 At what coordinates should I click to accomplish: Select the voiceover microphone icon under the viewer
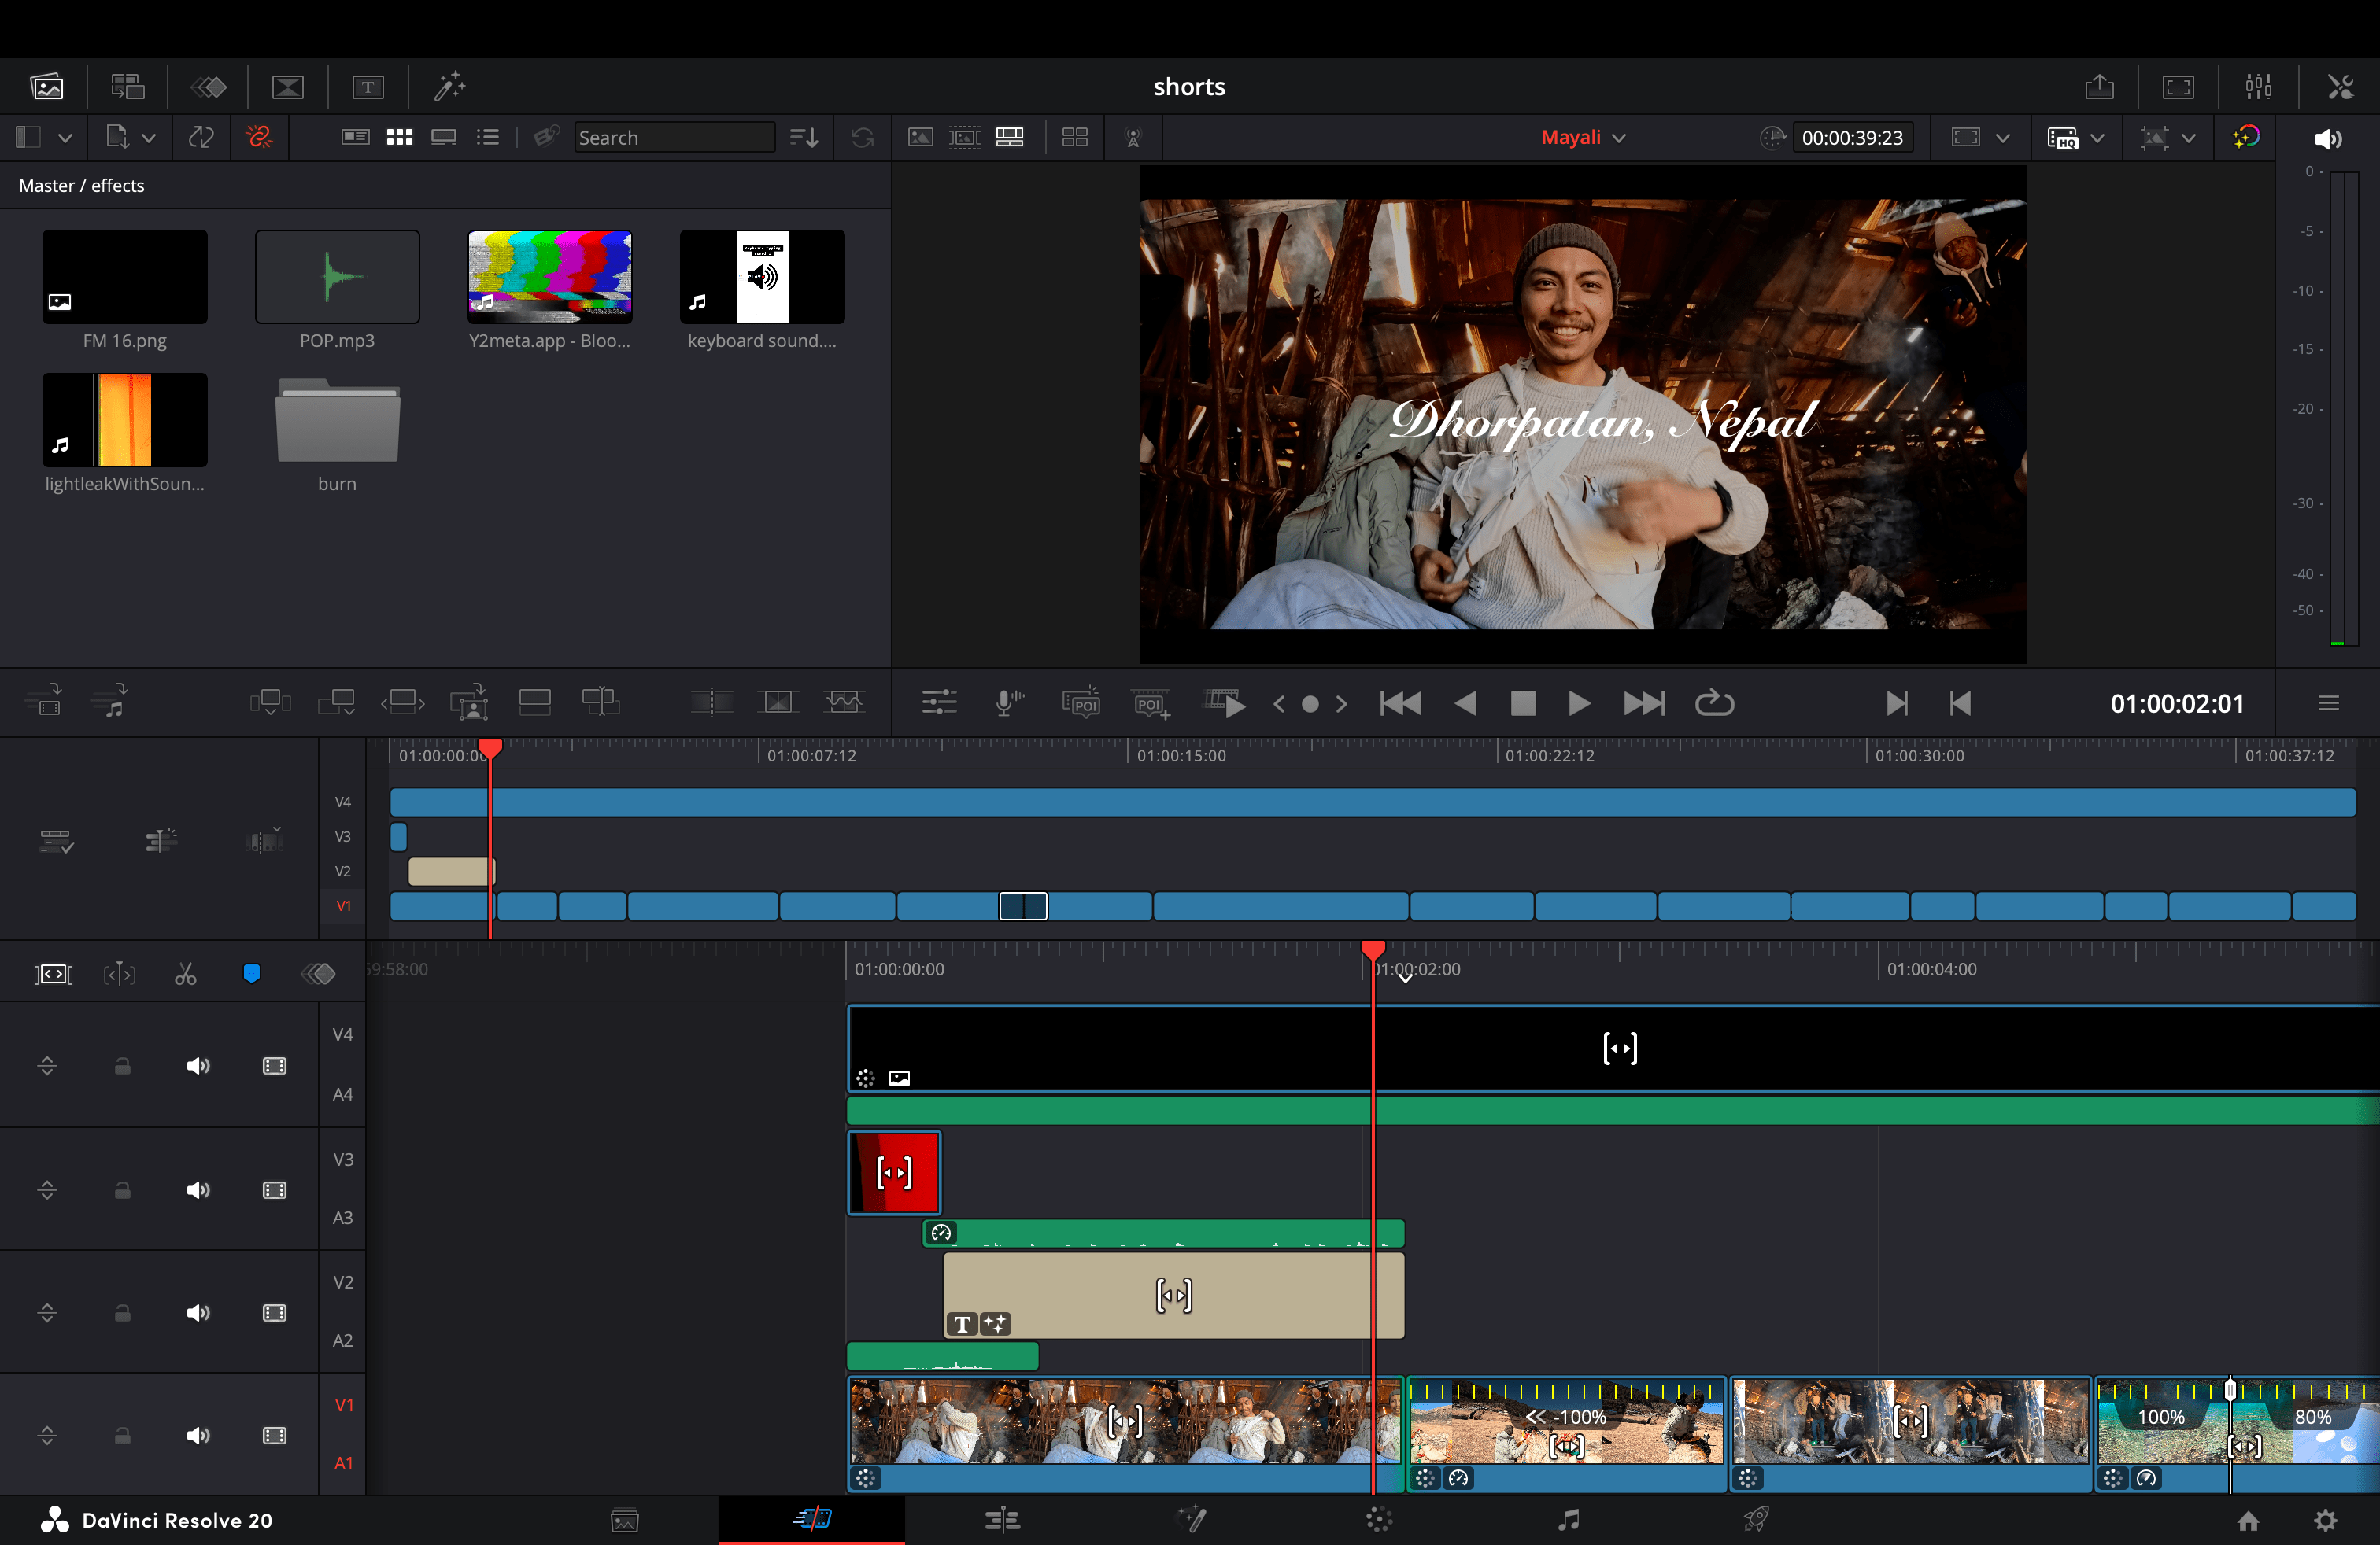point(1008,702)
